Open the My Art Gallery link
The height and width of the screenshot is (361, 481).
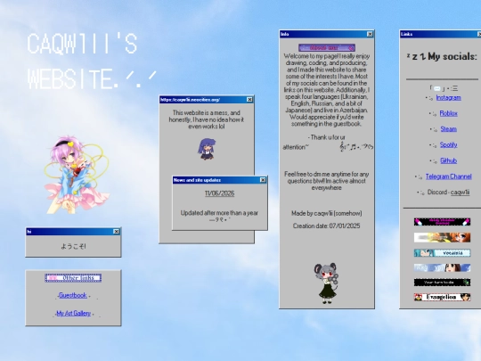click(74, 314)
